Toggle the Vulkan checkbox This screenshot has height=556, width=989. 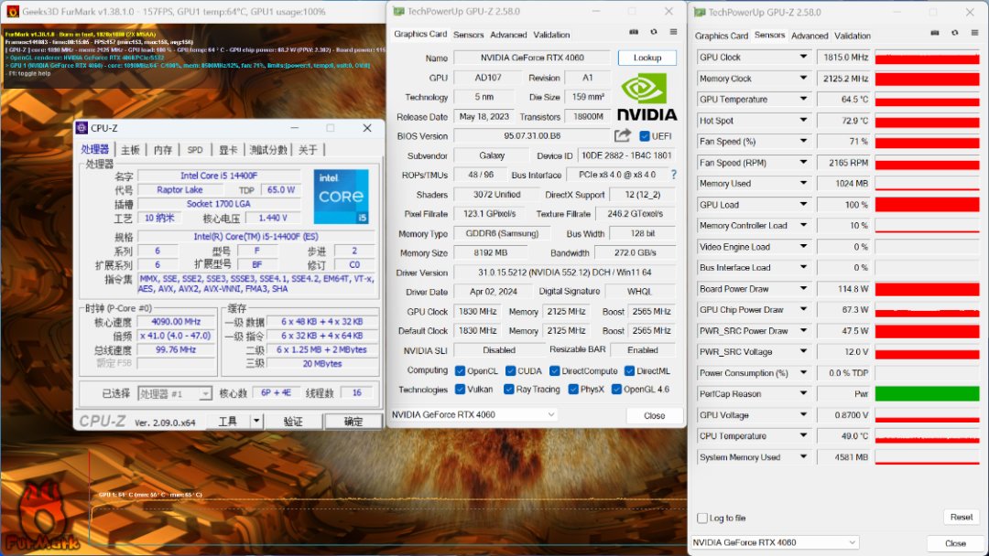460,390
